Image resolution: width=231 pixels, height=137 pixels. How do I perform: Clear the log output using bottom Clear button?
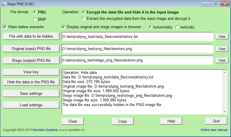(73, 121)
